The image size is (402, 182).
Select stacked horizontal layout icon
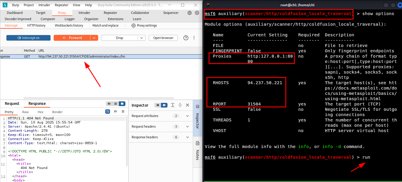coord(116,104)
